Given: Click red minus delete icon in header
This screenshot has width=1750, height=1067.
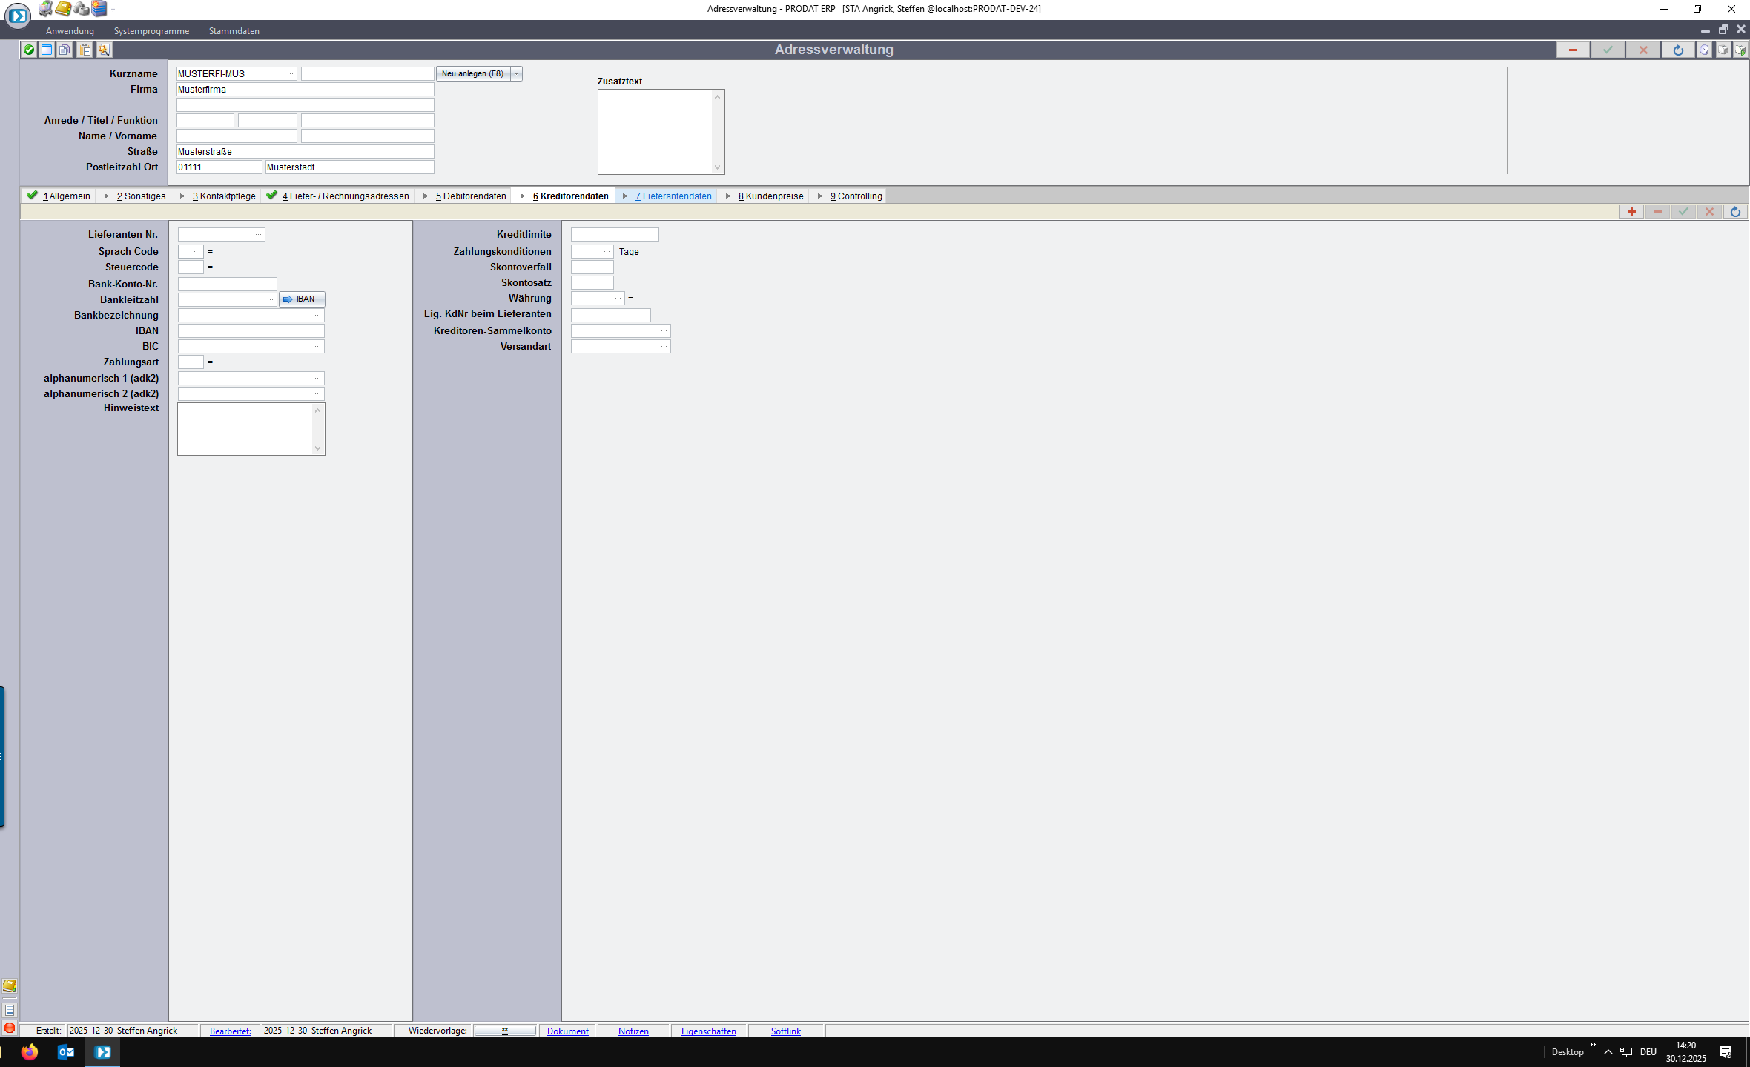Looking at the screenshot, I should pyautogui.click(x=1573, y=50).
